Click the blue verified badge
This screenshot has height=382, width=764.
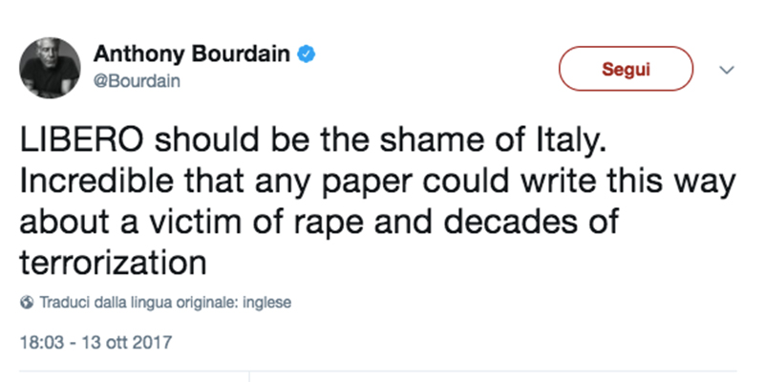point(306,56)
